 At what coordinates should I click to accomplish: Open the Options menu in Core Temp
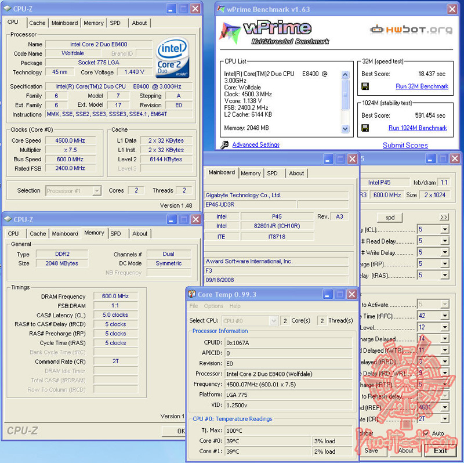213,305
